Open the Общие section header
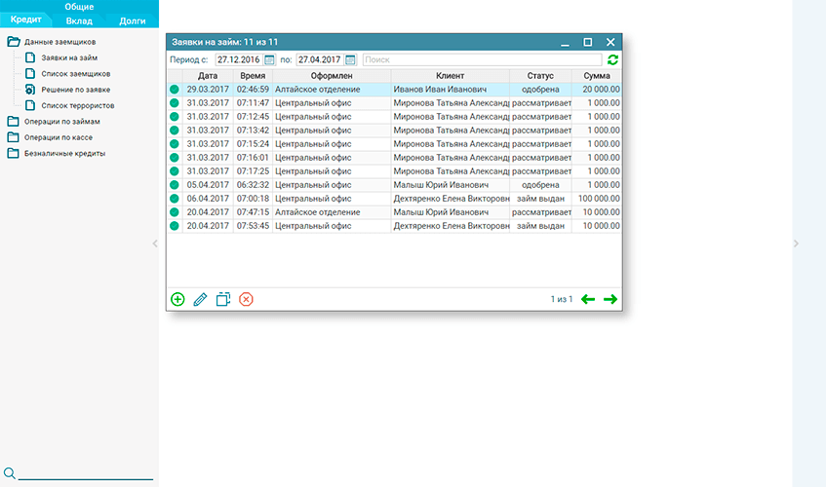The image size is (826, 487). pyautogui.click(x=79, y=7)
